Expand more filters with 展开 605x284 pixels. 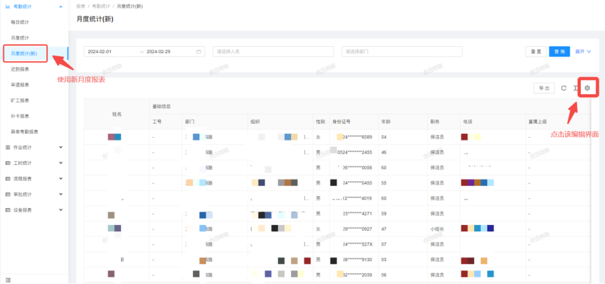point(583,51)
